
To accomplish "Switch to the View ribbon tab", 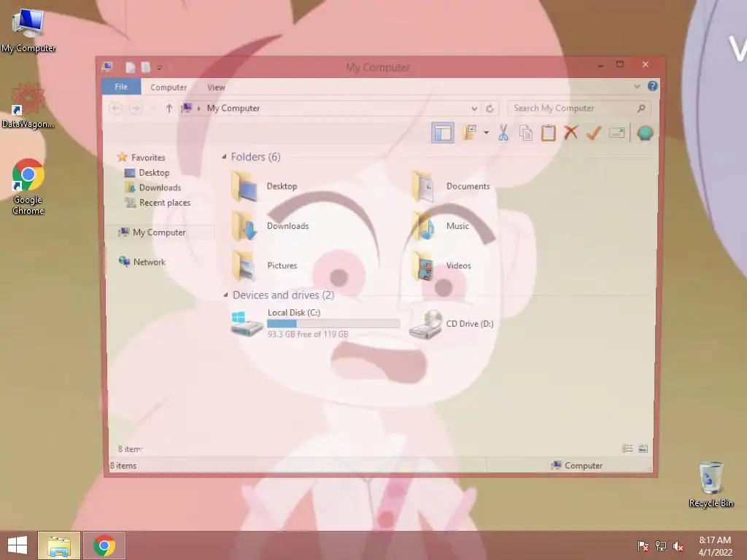I will click(216, 87).
